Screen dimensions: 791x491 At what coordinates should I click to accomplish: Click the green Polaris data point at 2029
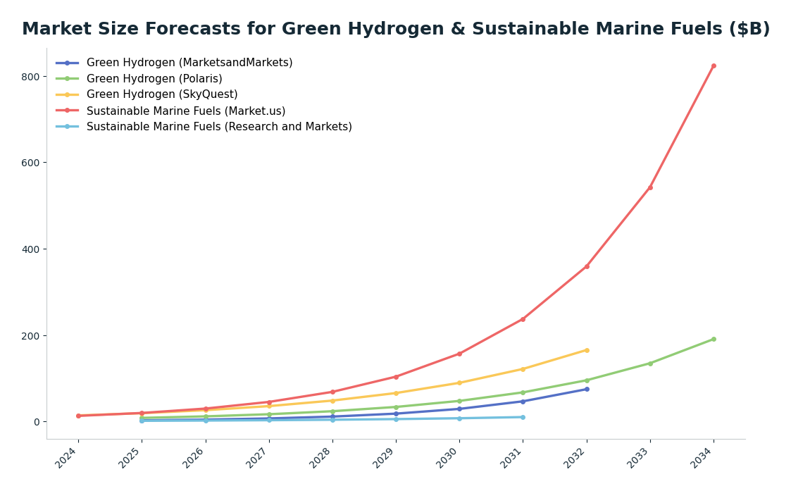click(396, 407)
